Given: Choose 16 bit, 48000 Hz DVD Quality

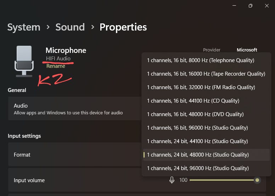Looking at the screenshot, I should 195,114.
